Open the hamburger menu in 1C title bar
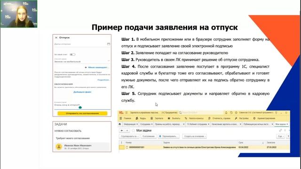 click(127, 113)
